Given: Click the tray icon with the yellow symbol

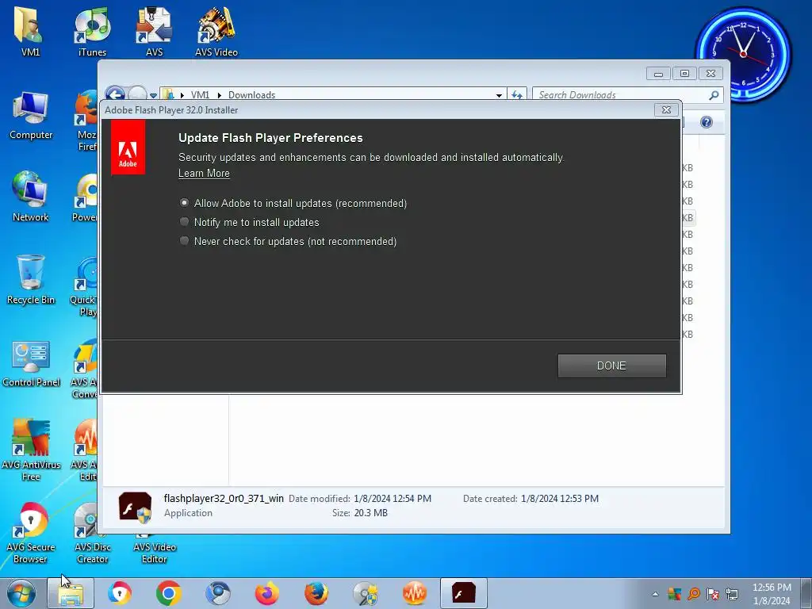Looking at the screenshot, I should coord(674,594).
